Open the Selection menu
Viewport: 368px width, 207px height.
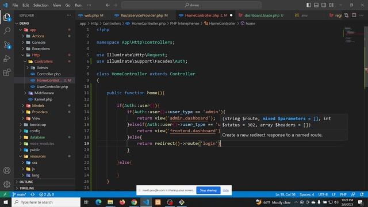[41, 5]
